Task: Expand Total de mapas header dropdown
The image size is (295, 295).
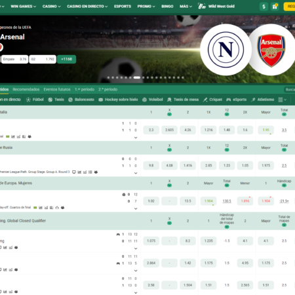Action: pos(284,225)
